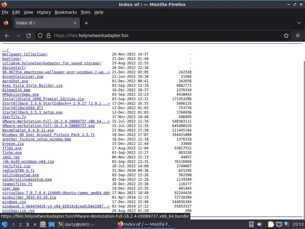Click the taskbar clock showing 20:53

(298, 224)
